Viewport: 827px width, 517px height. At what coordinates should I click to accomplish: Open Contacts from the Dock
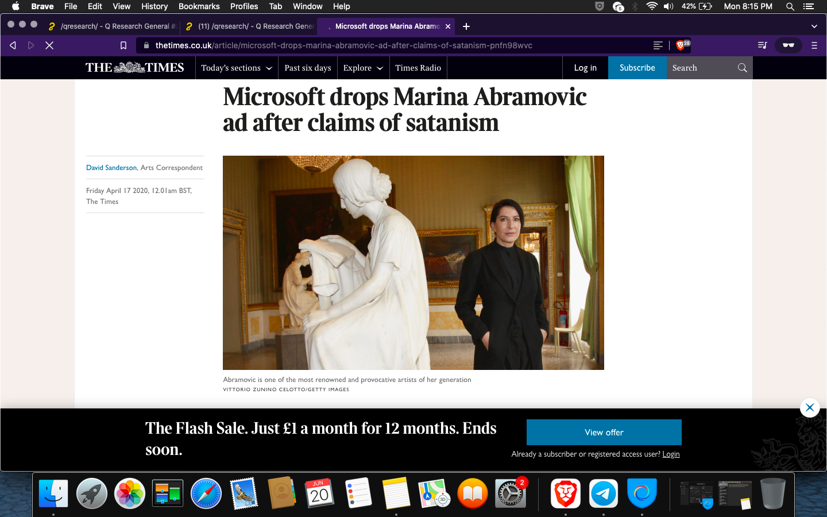tap(282, 493)
